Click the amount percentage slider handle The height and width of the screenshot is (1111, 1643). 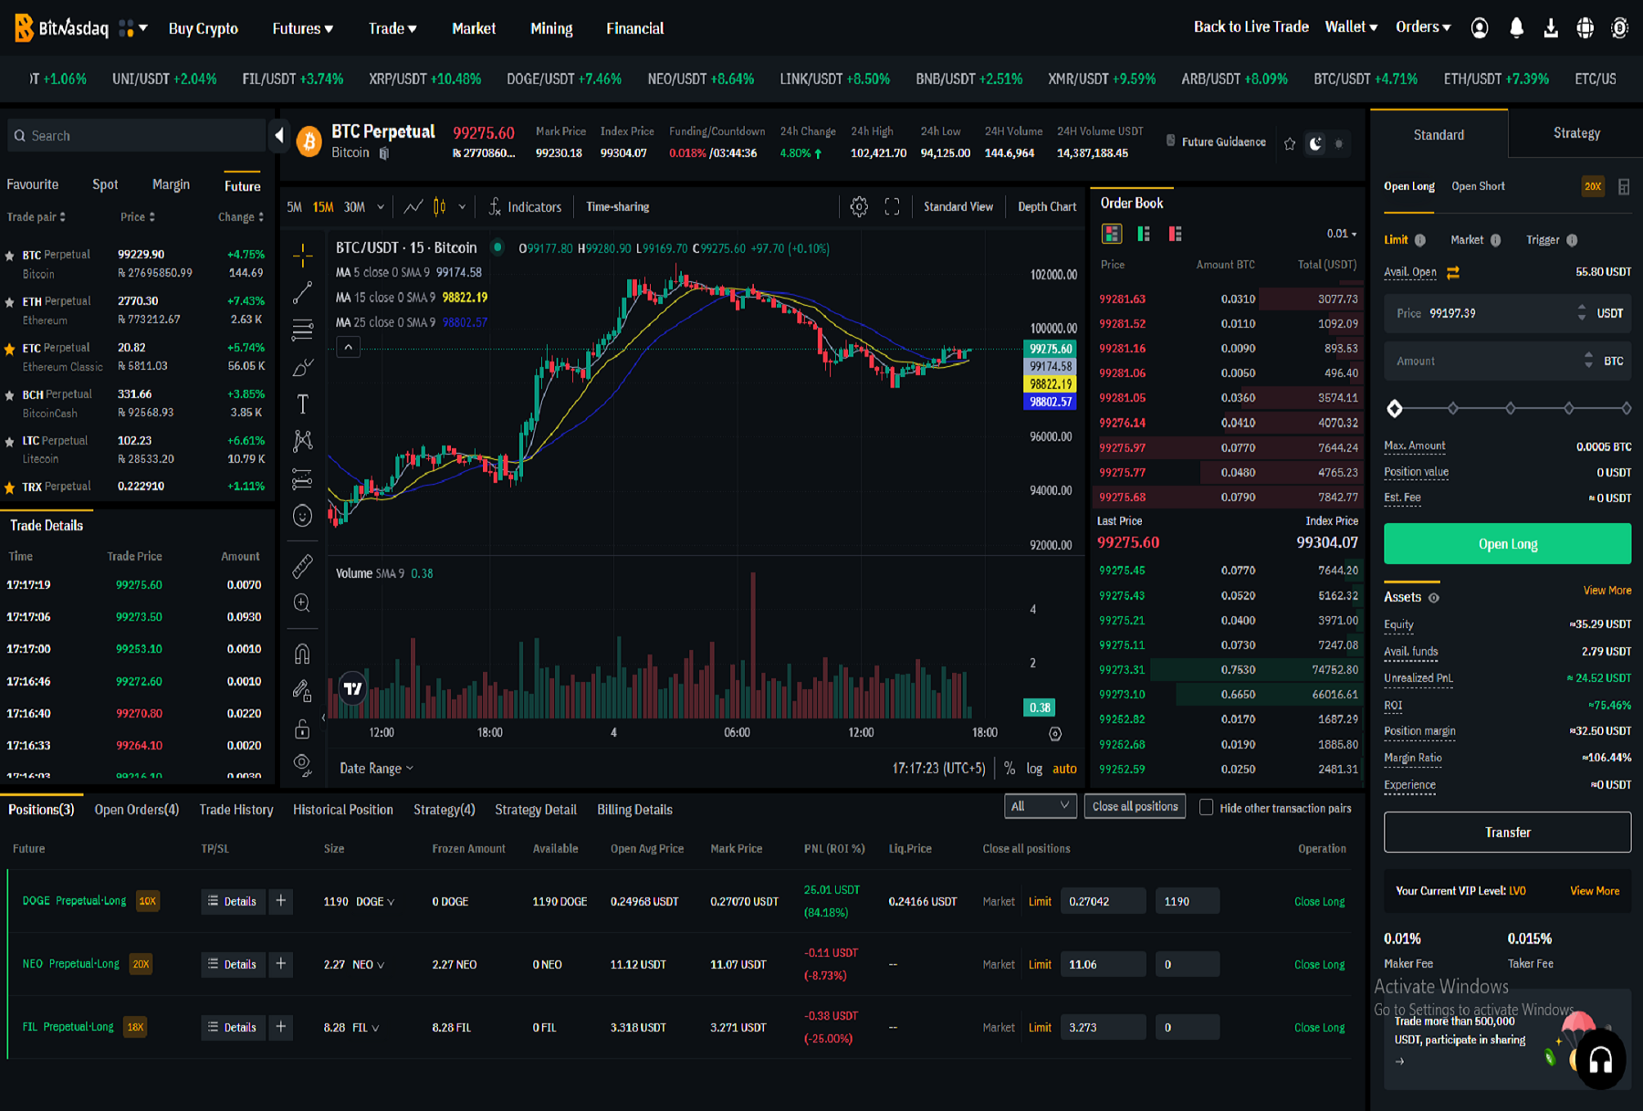[1395, 408]
